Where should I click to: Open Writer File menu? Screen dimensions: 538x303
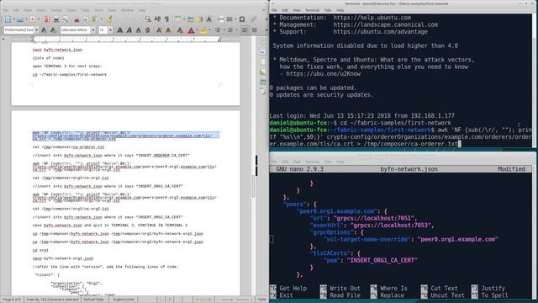(x=5, y=10)
